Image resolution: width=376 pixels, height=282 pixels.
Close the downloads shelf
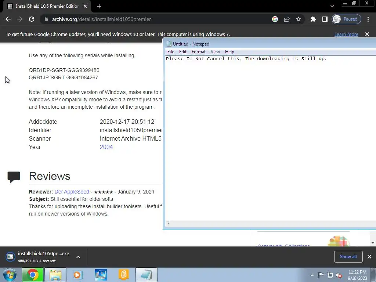click(x=369, y=257)
